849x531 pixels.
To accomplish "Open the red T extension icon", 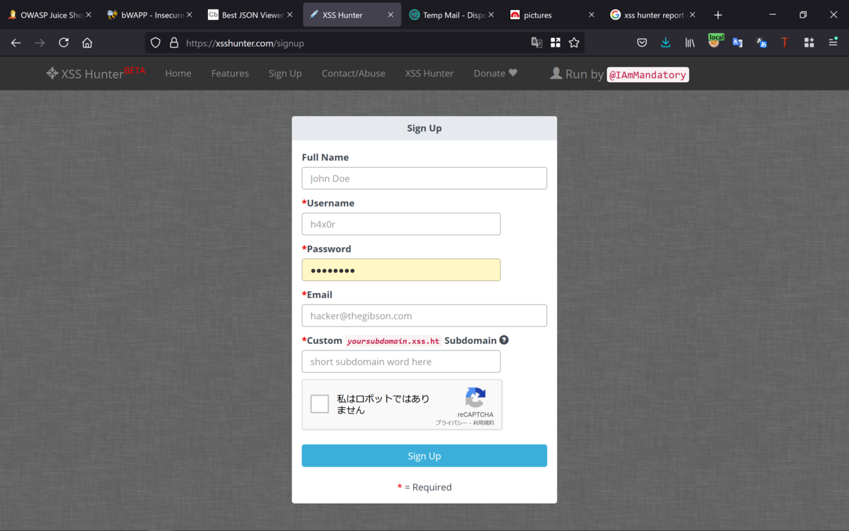I will pyautogui.click(x=785, y=42).
